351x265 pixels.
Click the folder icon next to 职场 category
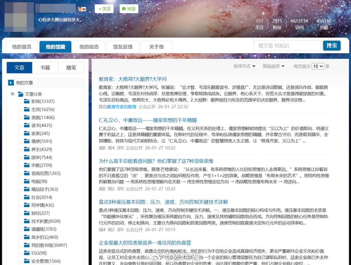click(x=26, y=101)
